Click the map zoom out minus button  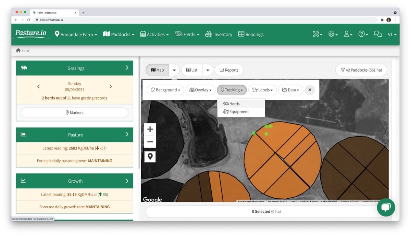click(x=150, y=141)
